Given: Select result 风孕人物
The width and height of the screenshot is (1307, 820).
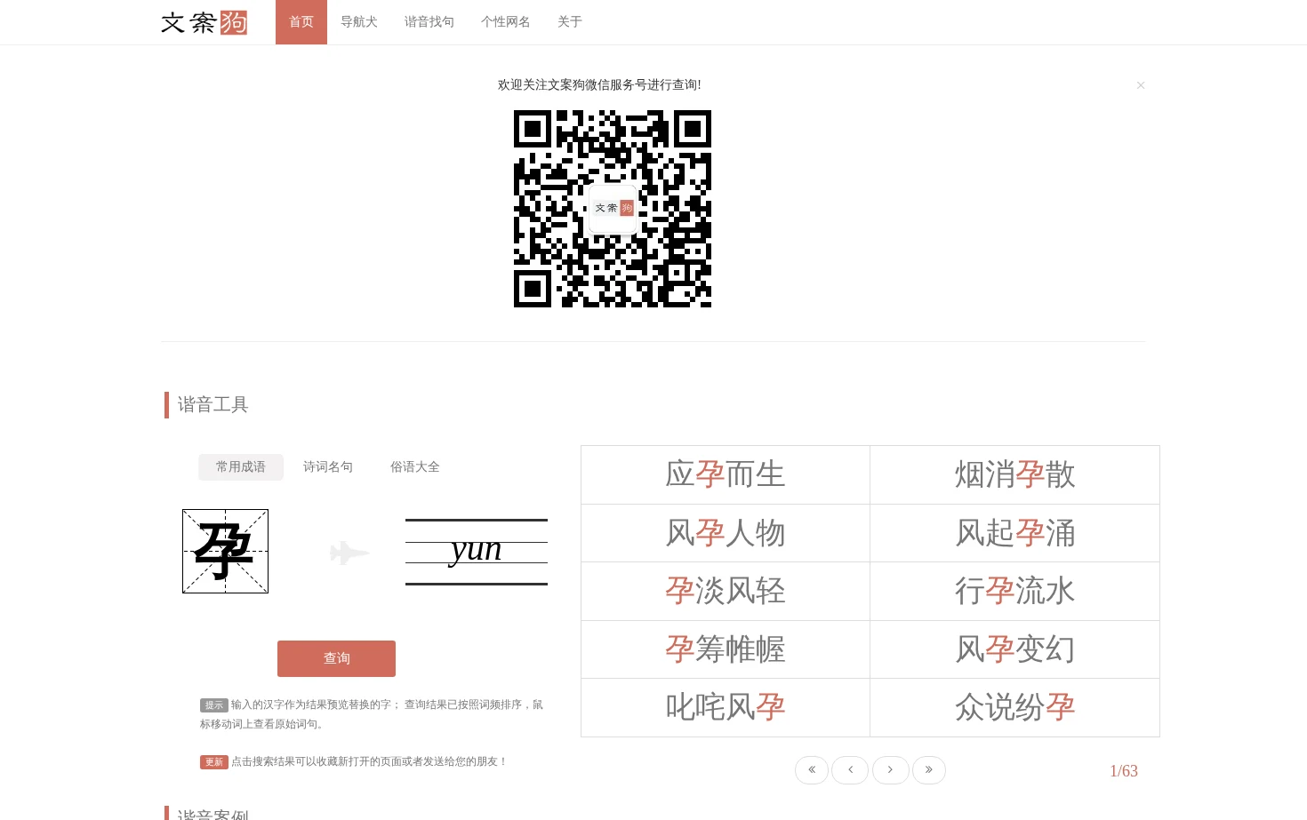Looking at the screenshot, I should [x=726, y=533].
